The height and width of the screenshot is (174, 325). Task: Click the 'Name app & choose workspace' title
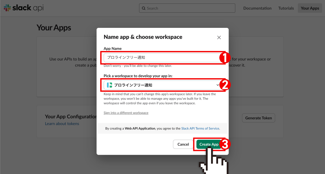143,37
